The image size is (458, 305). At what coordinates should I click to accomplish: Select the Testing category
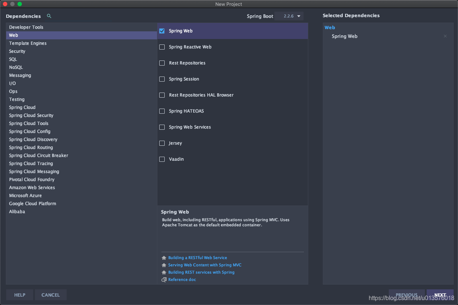coord(81,99)
